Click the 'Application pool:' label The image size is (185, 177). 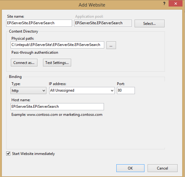tap(89, 16)
